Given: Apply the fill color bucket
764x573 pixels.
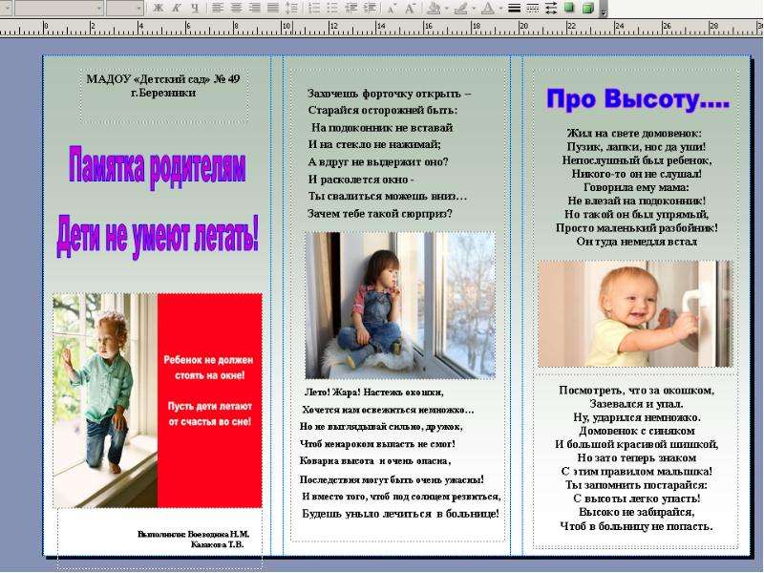Looking at the screenshot, I should 434,9.
